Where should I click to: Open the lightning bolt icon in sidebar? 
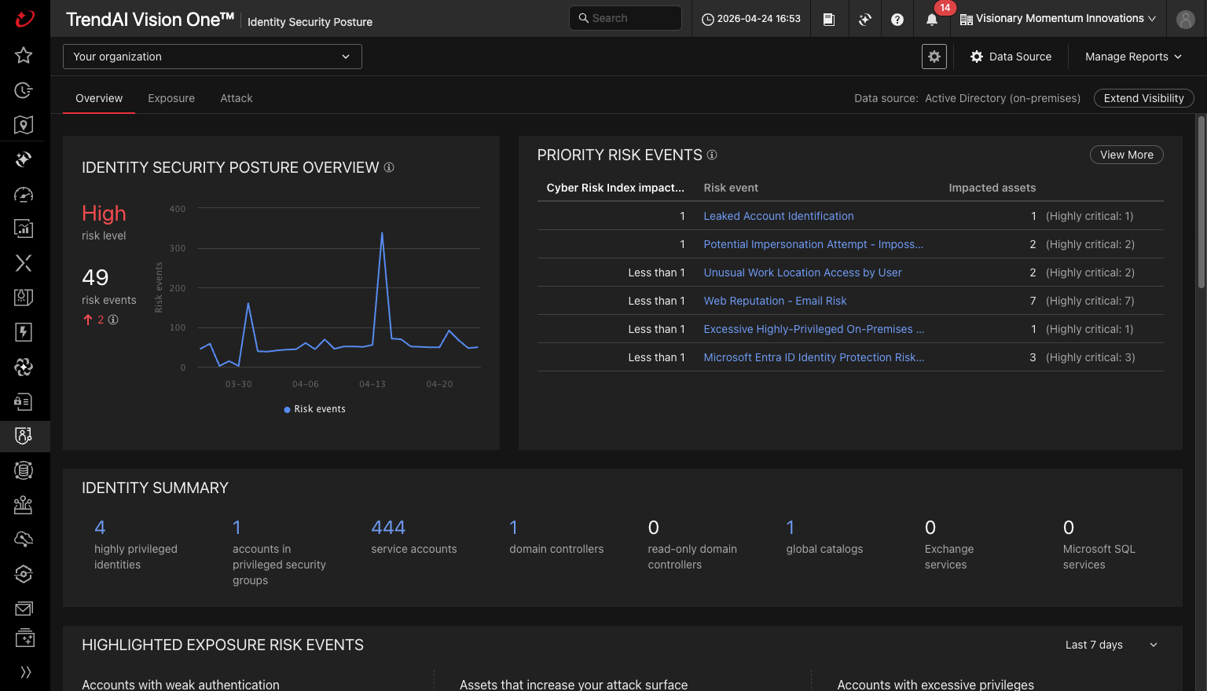(x=24, y=331)
